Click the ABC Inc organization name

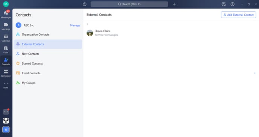(x=29, y=26)
